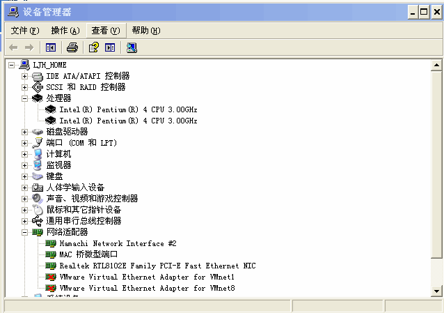Select Realtek RTL8102E Family PCI-E Fast Ethernet NIC
Image resolution: width=444 pixels, height=313 pixels.
click(x=158, y=266)
